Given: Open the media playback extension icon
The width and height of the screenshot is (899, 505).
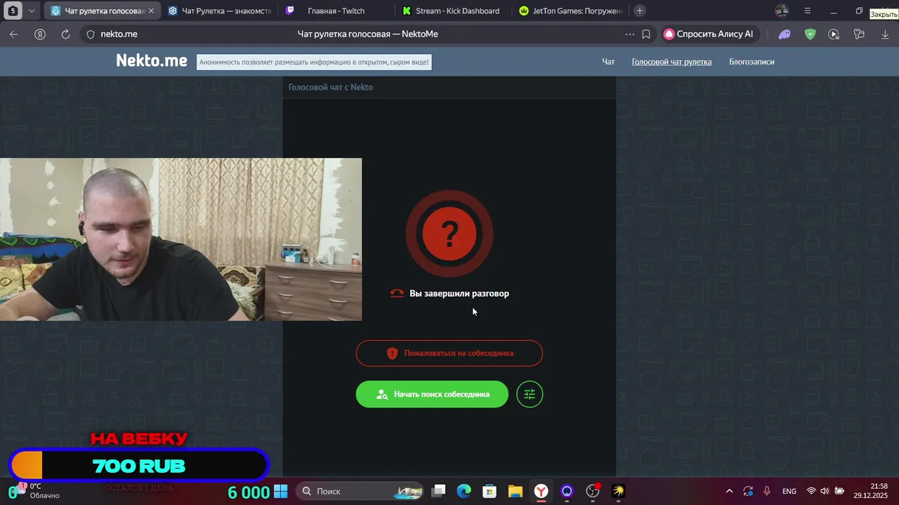Looking at the screenshot, I should click(x=834, y=34).
